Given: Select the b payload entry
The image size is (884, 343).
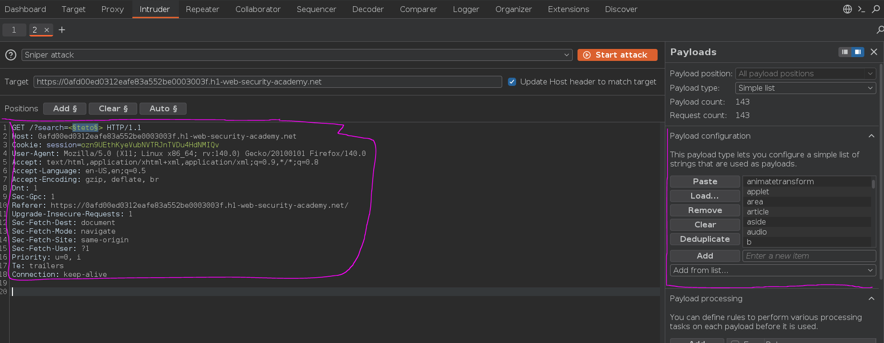Looking at the screenshot, I should [807, 242].
